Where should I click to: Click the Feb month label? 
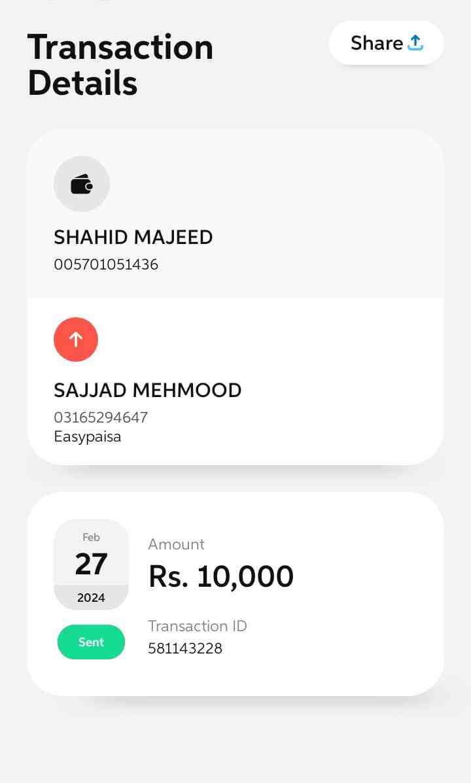coord(91,538)
